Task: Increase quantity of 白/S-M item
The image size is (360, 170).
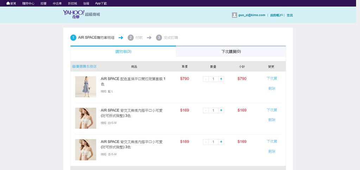Action: (221, 110)
